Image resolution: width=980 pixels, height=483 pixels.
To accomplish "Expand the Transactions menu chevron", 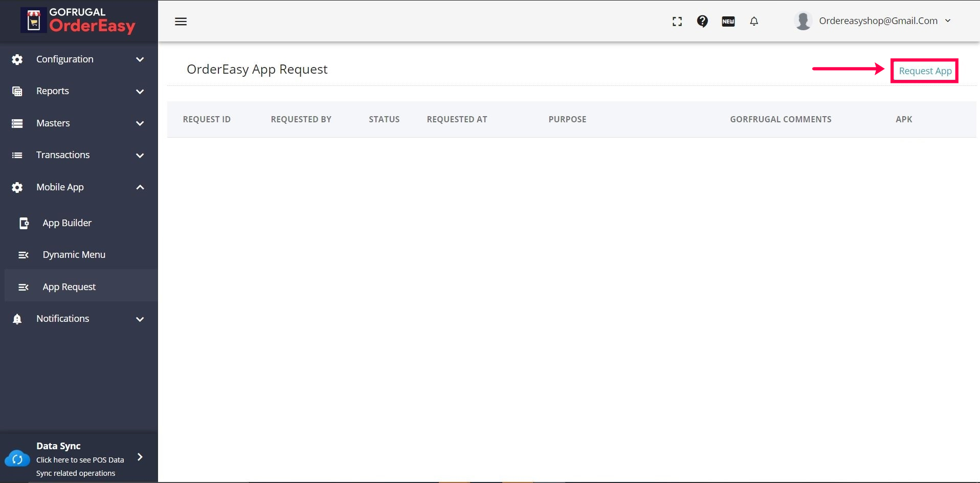I will point(140,156).
